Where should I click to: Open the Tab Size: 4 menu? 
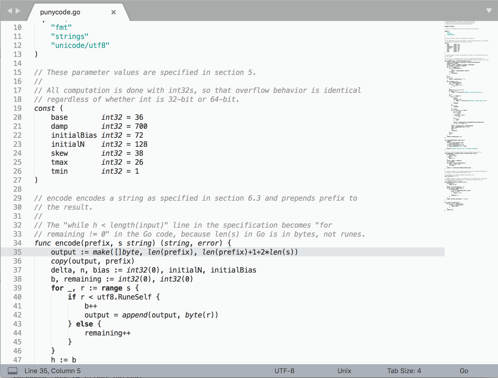404,371
